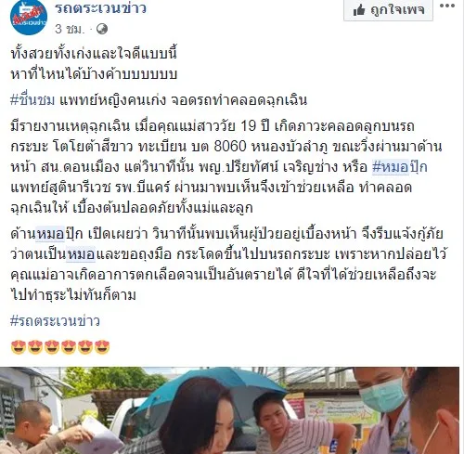
Task: Open the #รถตระเวนข่าว hashtag at post end
Action: point(55,321)
